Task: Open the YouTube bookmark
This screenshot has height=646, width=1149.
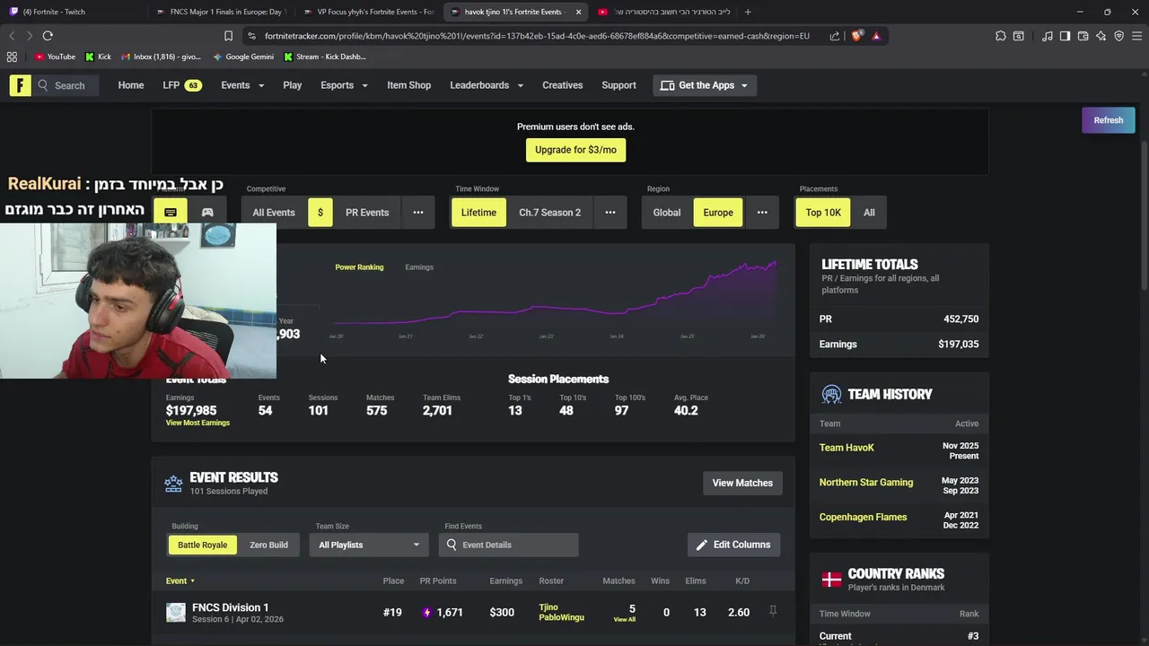Action: tap(55, 57)
